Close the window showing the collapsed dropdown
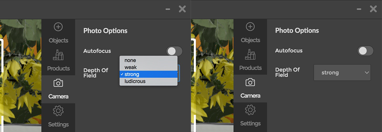The image size is (382, 132). tap(373, 9)
